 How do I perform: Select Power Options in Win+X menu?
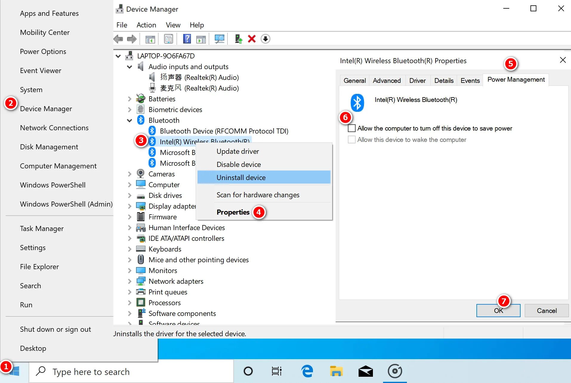point(43,51)
